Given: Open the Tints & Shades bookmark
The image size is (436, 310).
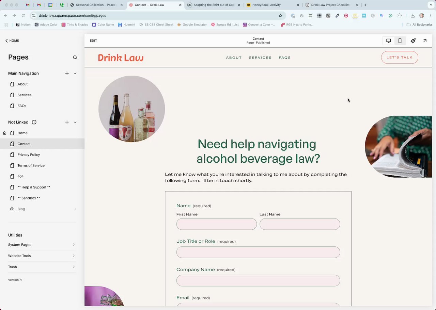Looking at the screenshot, I should (75, 25).
